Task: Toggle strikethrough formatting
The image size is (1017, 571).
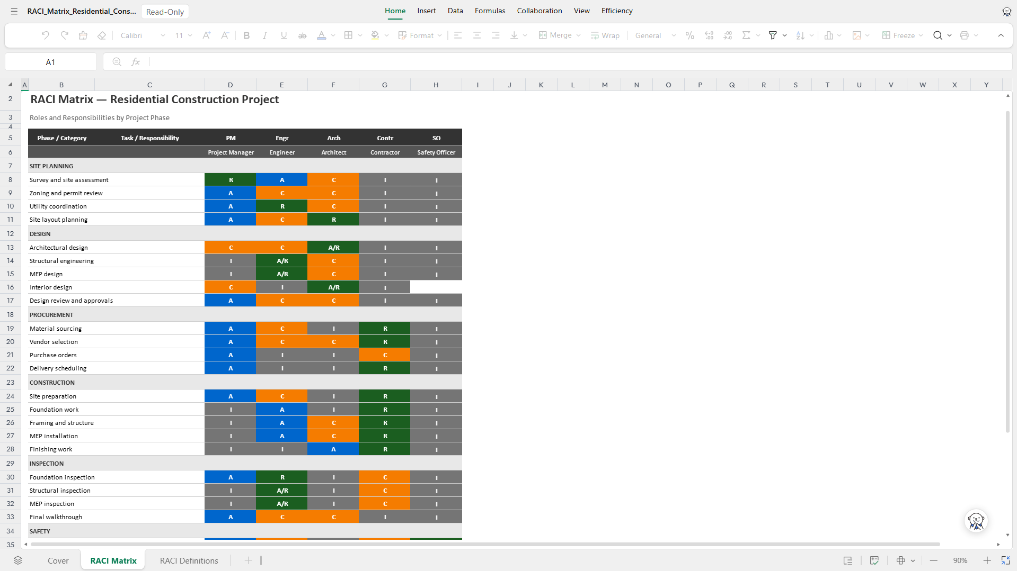Action: 302,35
